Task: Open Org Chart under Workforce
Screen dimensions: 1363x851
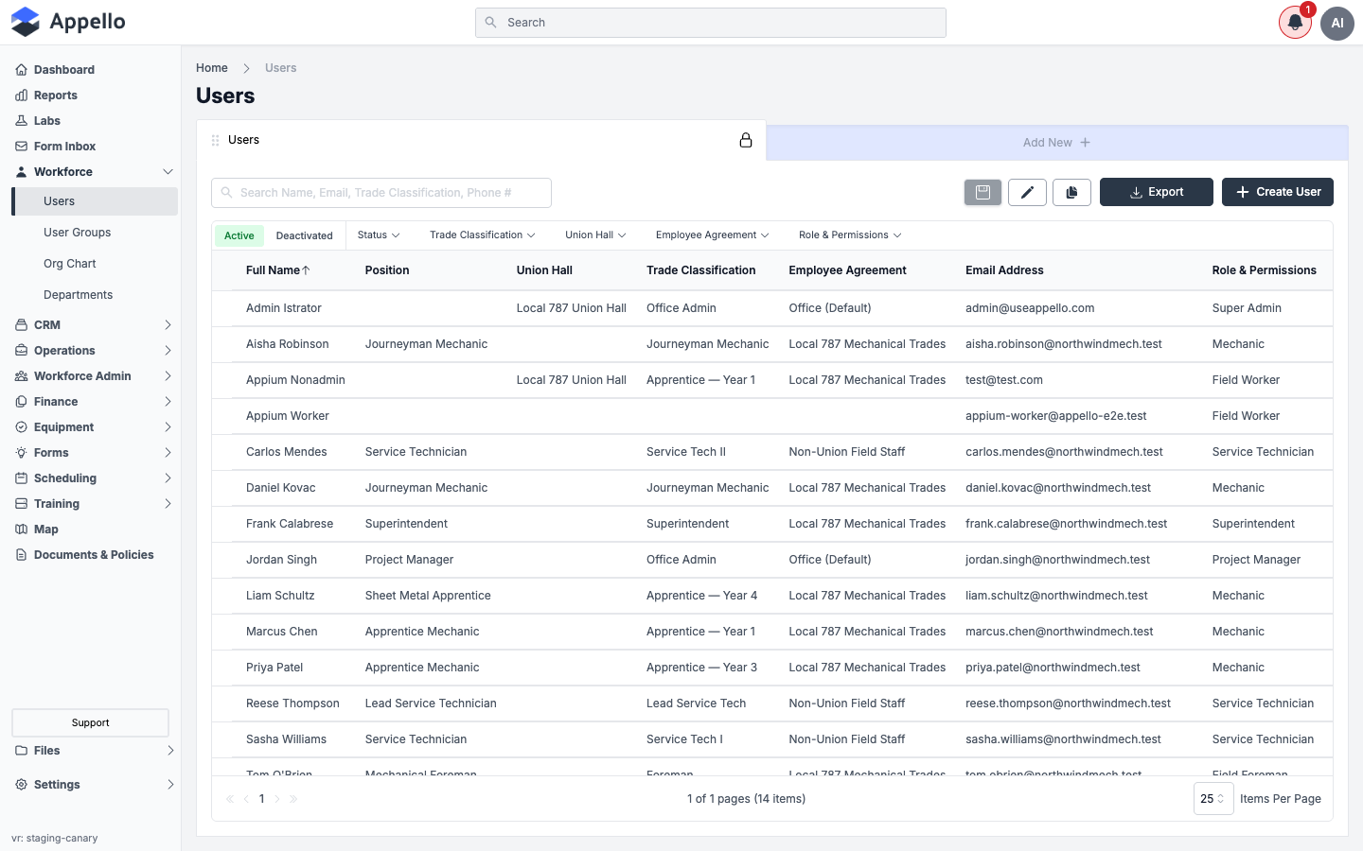Action: click(x=69, y=263)
